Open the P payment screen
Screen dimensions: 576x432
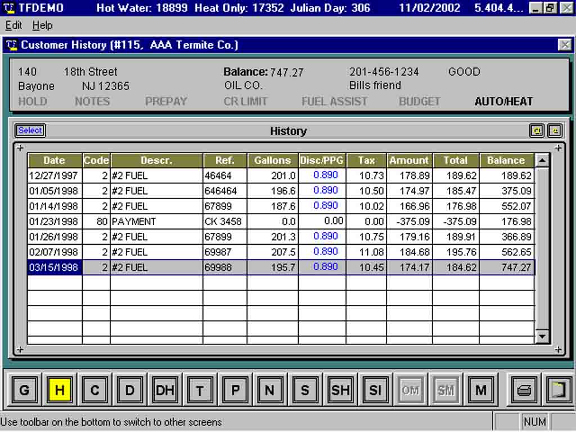[235, 389]
